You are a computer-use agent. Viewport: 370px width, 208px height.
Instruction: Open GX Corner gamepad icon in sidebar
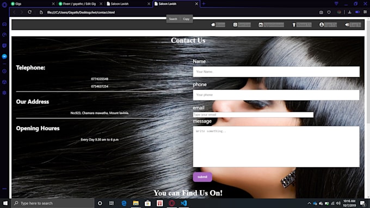[x=4, y=24]
